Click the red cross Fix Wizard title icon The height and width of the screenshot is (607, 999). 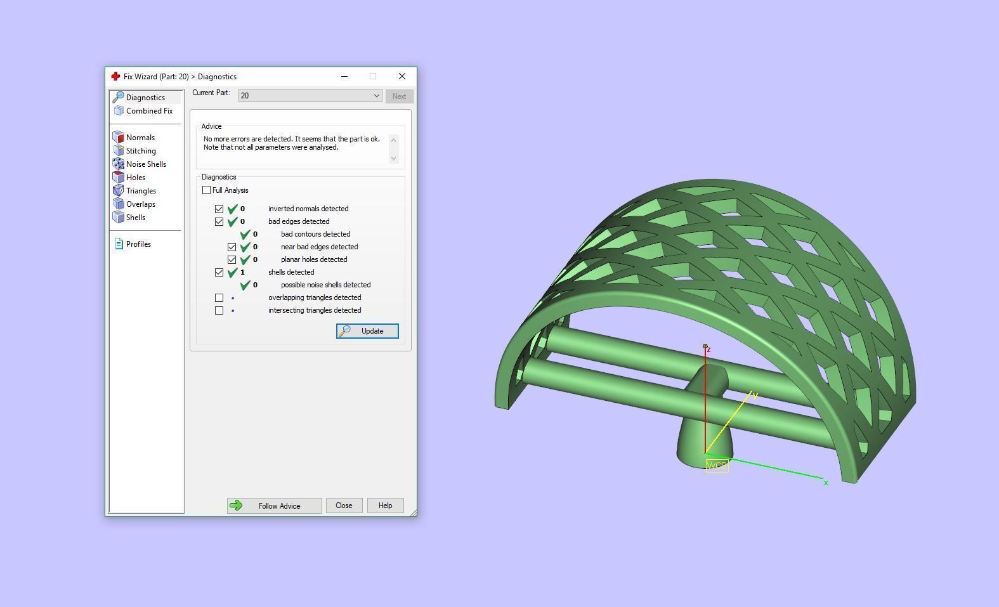(115, 76)
